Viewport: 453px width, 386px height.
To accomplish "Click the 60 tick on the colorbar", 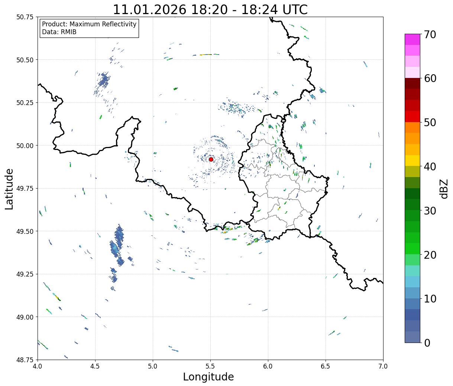I will pos(430,78).
